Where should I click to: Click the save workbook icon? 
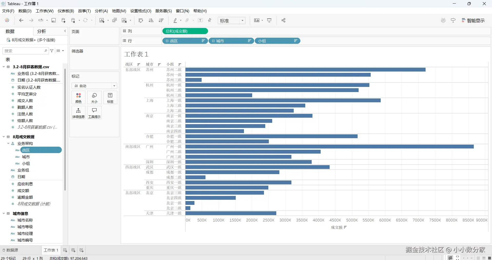pyautogui.click(x=54, y=21)
